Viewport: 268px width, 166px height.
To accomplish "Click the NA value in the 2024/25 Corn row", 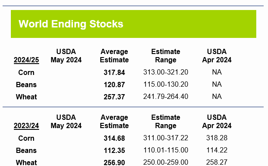I will coord(217,72).
